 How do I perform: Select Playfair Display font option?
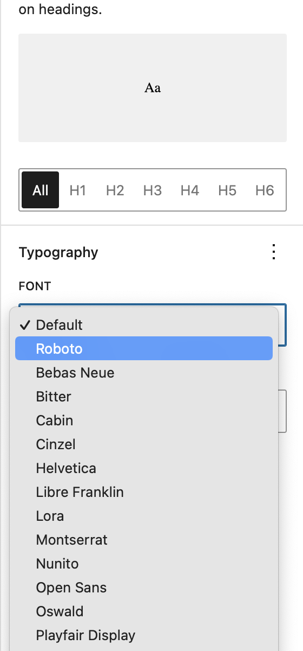[144, 635]
